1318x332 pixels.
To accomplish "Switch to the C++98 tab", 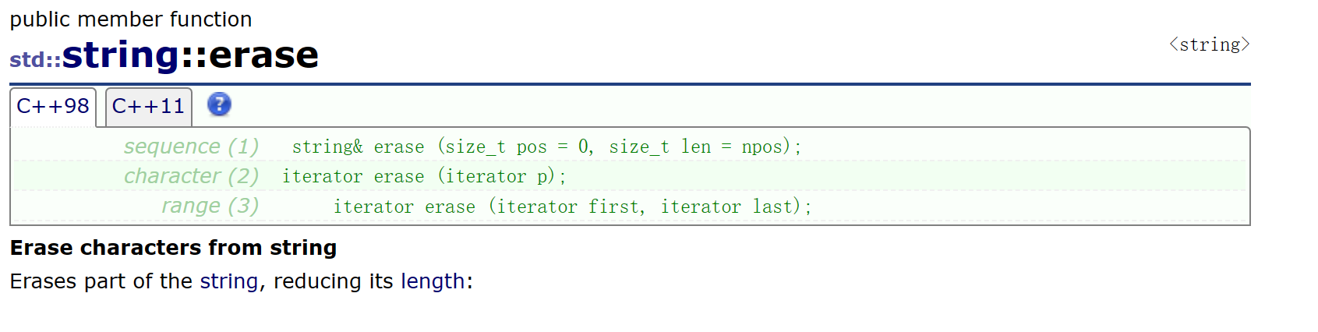I will [53, 106].
